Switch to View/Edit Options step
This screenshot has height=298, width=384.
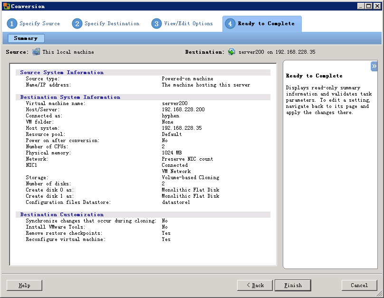(x=188, y=24)
